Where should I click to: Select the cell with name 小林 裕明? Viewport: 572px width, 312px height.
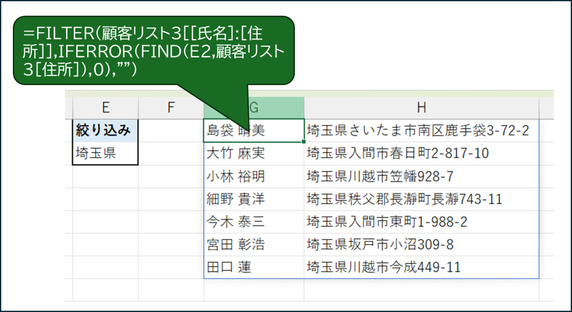[x=254, y=176]
